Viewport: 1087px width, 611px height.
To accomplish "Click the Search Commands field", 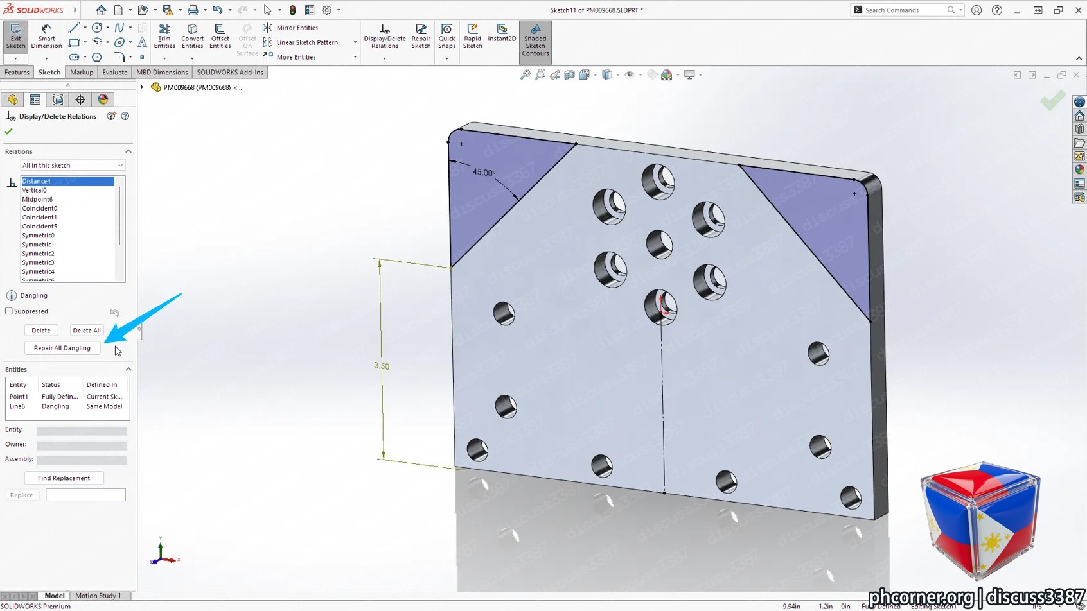I will coord(906,10).
